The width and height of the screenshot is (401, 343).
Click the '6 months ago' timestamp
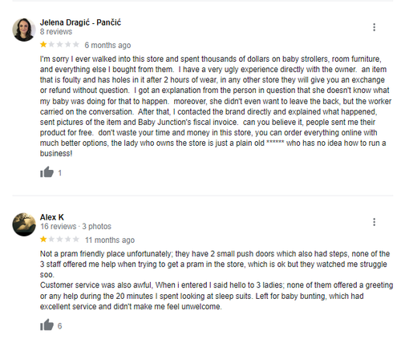[x=107, y=45]
